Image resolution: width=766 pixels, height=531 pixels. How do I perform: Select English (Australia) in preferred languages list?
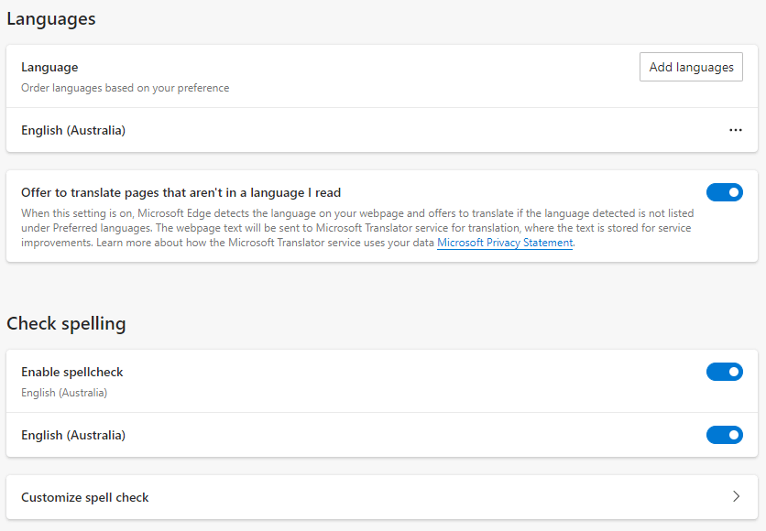(73, 130)
